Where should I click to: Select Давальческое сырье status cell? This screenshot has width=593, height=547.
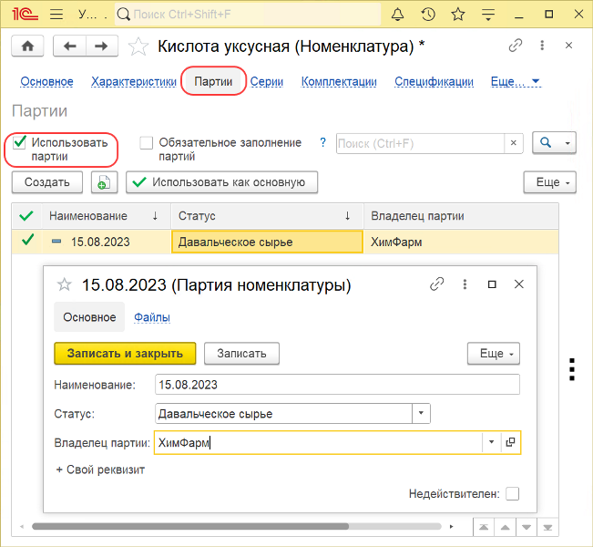(267, 242)
